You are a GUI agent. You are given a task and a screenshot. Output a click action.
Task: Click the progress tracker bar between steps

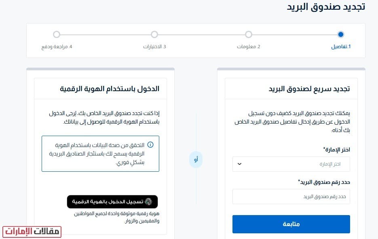(202, 34)
